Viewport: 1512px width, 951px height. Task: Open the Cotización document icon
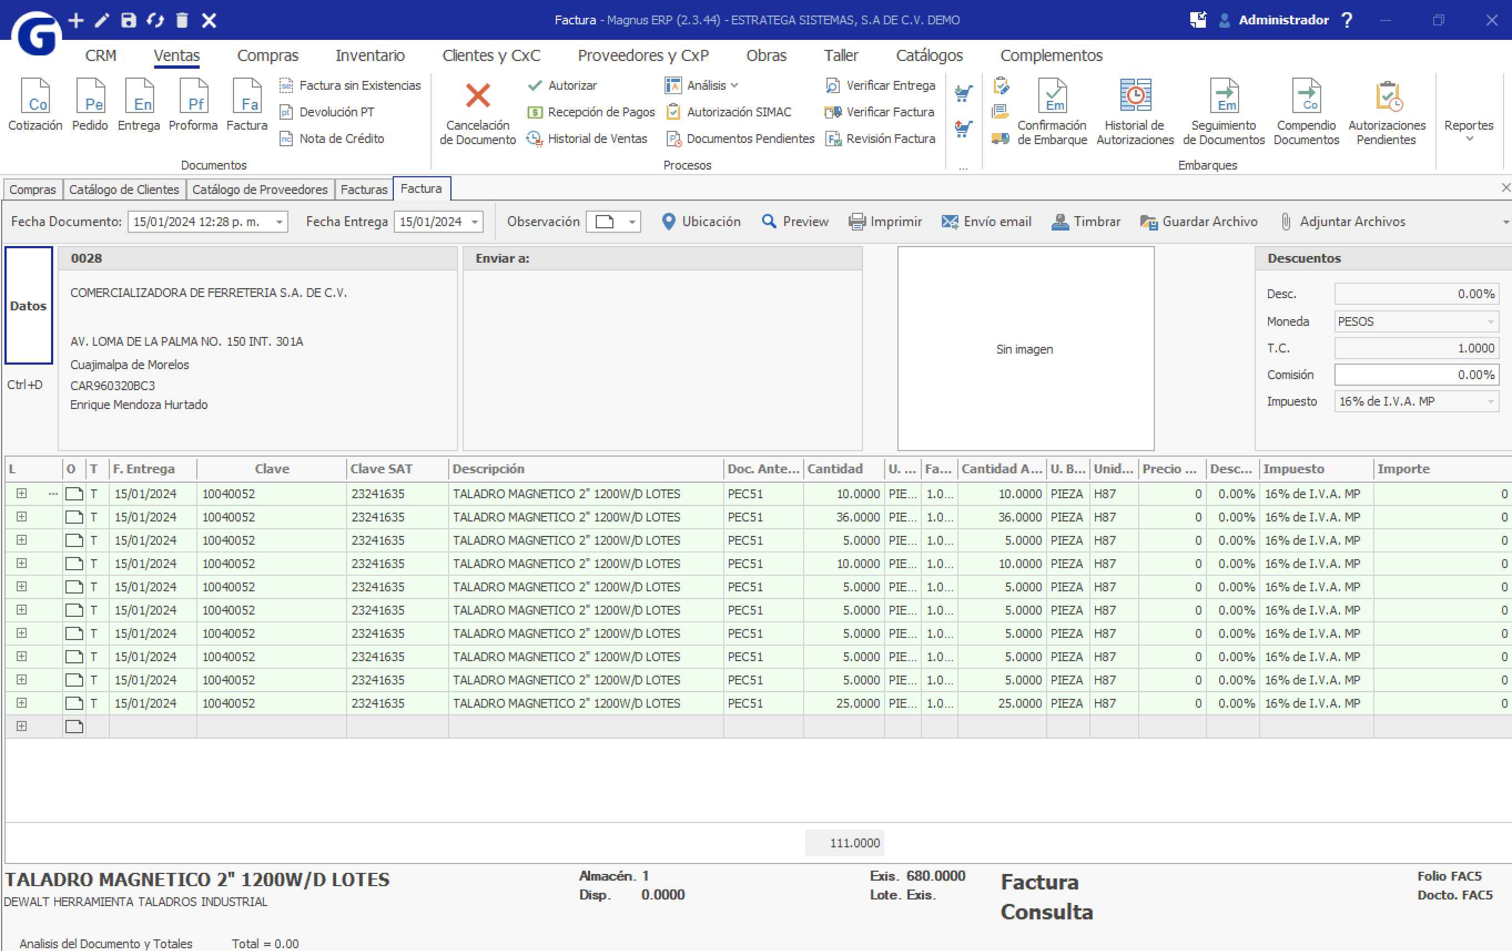tap(35, 96)
